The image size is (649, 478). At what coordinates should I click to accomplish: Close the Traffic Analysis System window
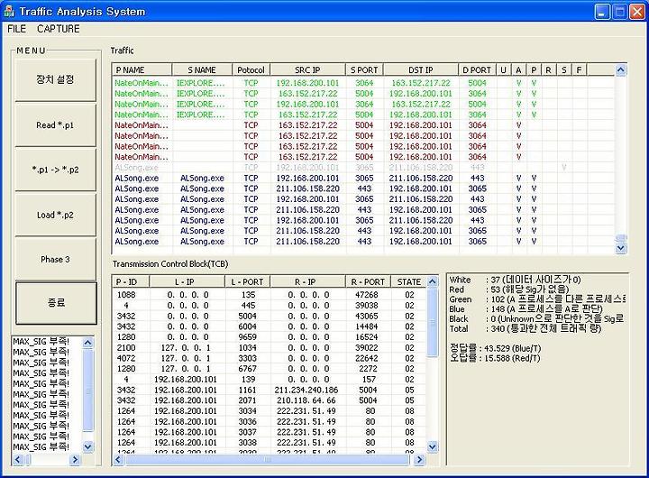pyautogui.click(x=637, y=12)
